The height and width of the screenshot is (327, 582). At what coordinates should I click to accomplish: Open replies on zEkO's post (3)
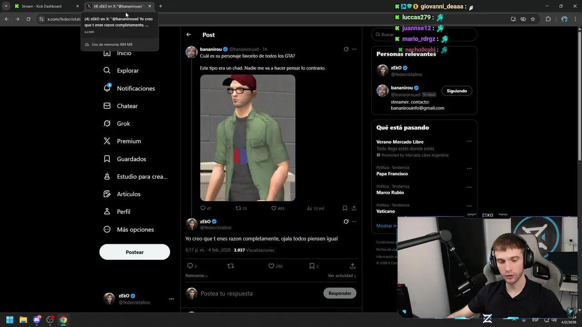coord(192,266)
